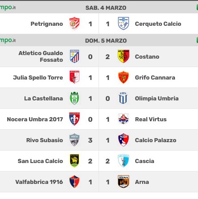Image resolution: width=198 pixels, height=199 pixels.
Task: Open the Real Virtus team name link
Action: click(151, 119)
